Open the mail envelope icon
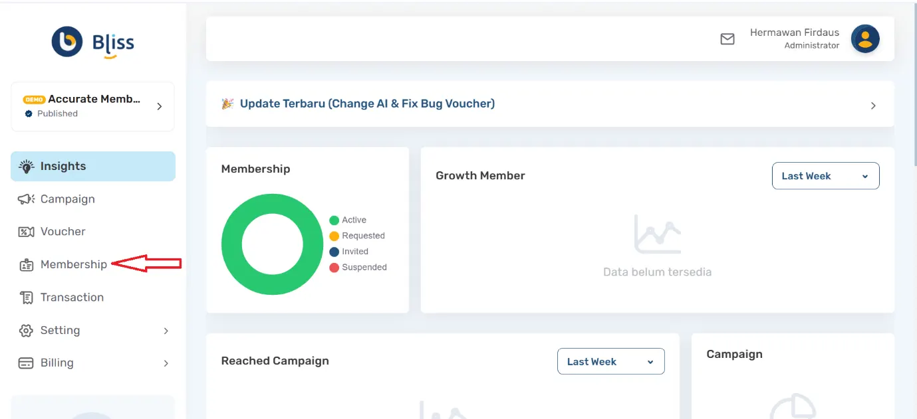 (727, 39)
